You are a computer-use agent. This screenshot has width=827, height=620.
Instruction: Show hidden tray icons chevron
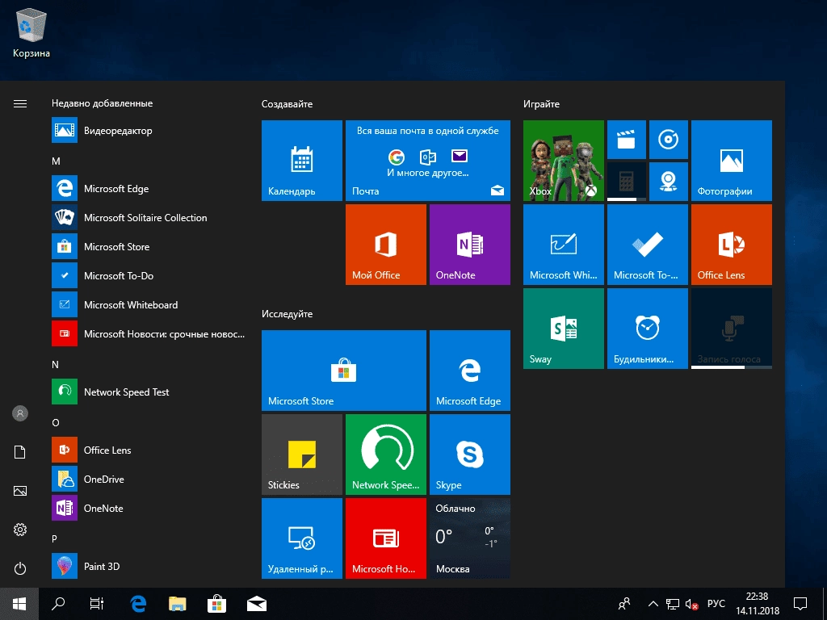pyautogui.click(x=653, y=604)
